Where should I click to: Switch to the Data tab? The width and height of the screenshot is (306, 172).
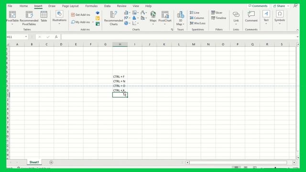click(107, 6)
